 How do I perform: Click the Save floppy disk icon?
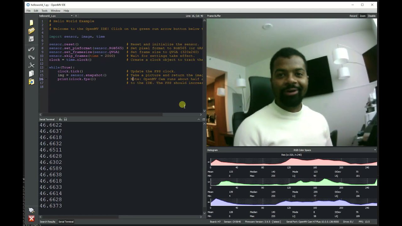pos(31,39)
